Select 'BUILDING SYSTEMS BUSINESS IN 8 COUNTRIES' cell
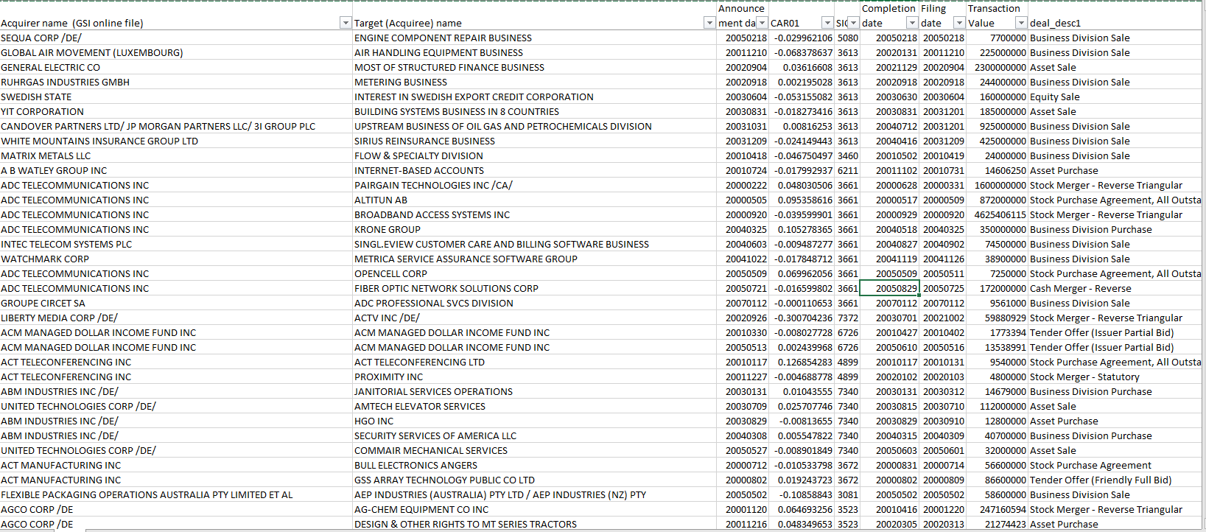1206x532 pixels. [534, 111]
